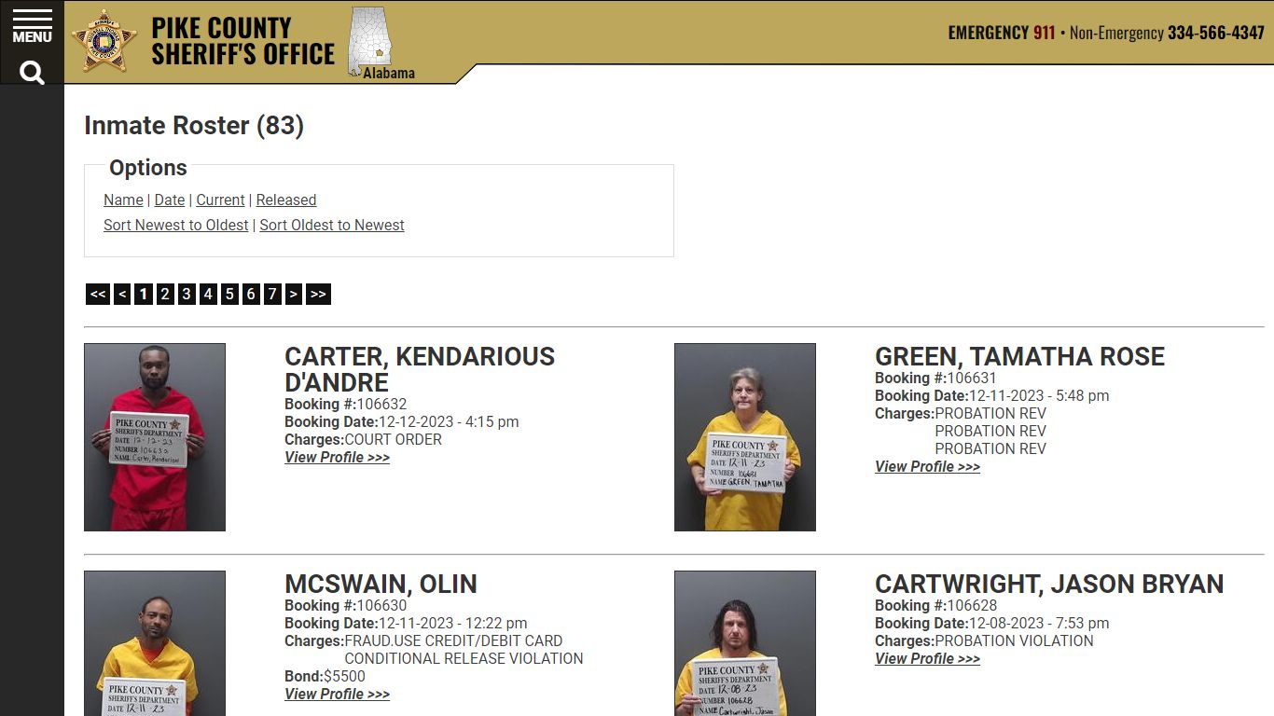Image resolution: width=1274 pixels, height=716 pixels.
Task: Select page 6 in pagination
Action: tap(251, 295)
